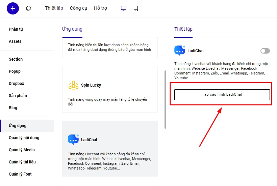Click the app list vertical scrollbar
The width and height of the screenshot is (277, 186).
[165, 99]
